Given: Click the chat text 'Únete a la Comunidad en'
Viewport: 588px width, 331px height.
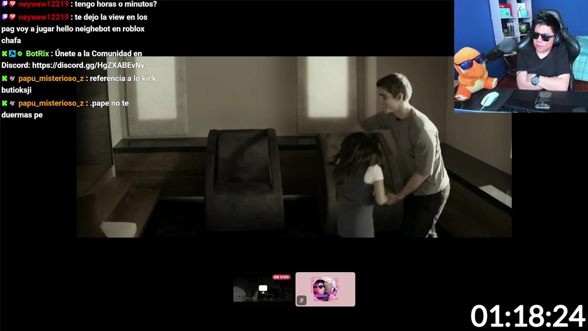Looking at the screenshot, I should click(98, 54).
